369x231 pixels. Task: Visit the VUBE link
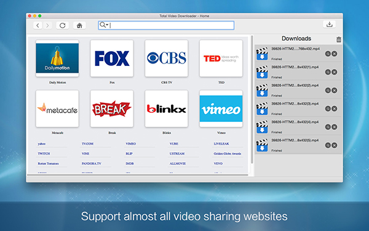(174, 144)
